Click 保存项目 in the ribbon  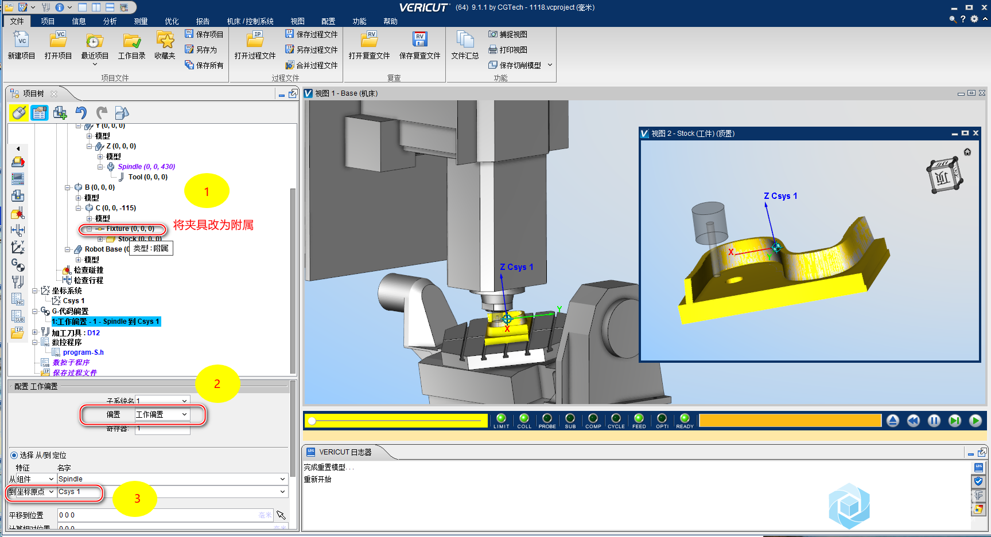[204, 34]
